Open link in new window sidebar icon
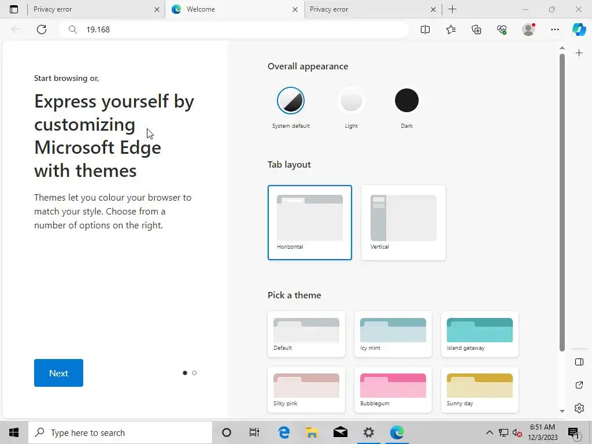The height and width of the screenshot is (444, 592). point(579,385)
